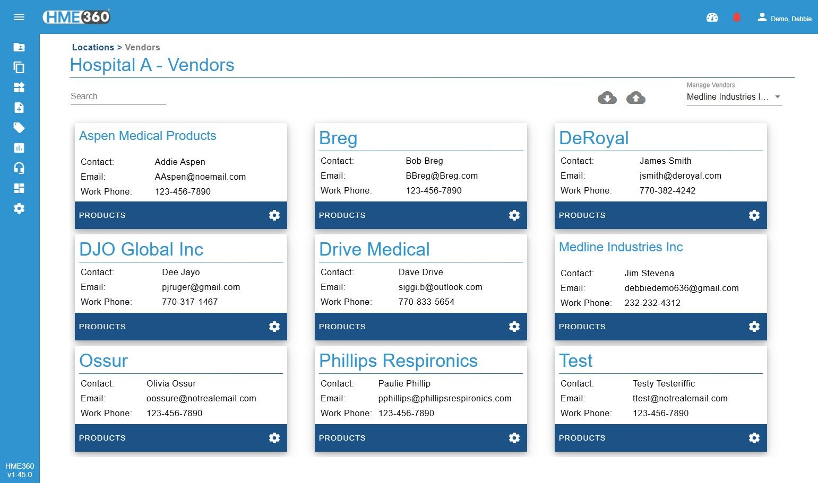Open the Breg vendor title
Image resolution: width=818 pixels, height=483 pixels.
tap(338, 138)
